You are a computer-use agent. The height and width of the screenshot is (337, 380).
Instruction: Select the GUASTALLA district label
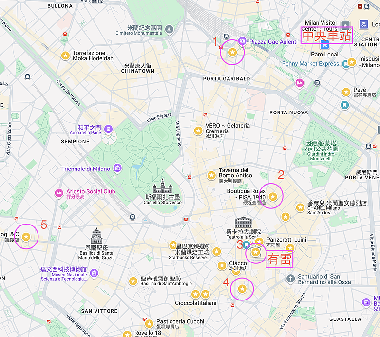tap(345, 319)
